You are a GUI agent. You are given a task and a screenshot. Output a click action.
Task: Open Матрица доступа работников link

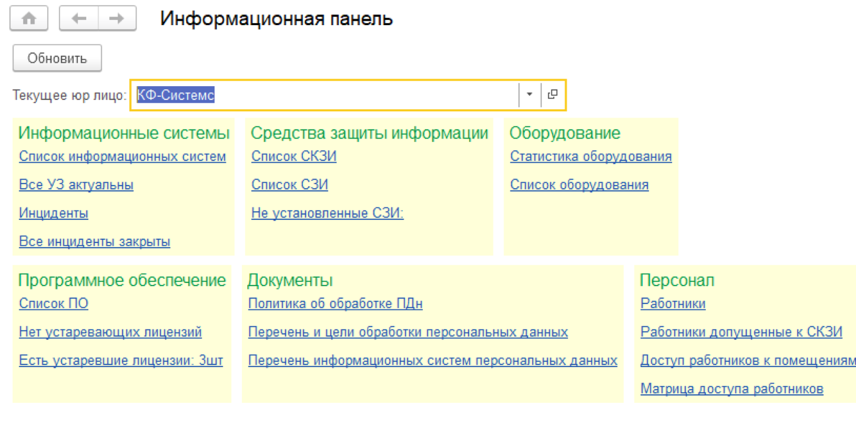(732, 388)
